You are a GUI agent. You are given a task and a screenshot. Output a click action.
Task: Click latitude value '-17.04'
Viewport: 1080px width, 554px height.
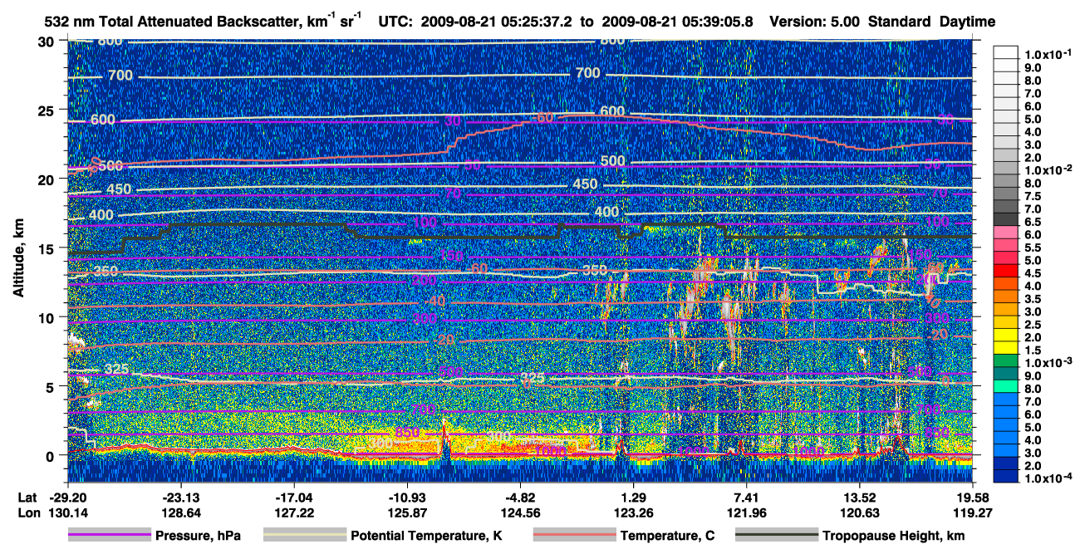pyautogui.click(x=293, y=497)
